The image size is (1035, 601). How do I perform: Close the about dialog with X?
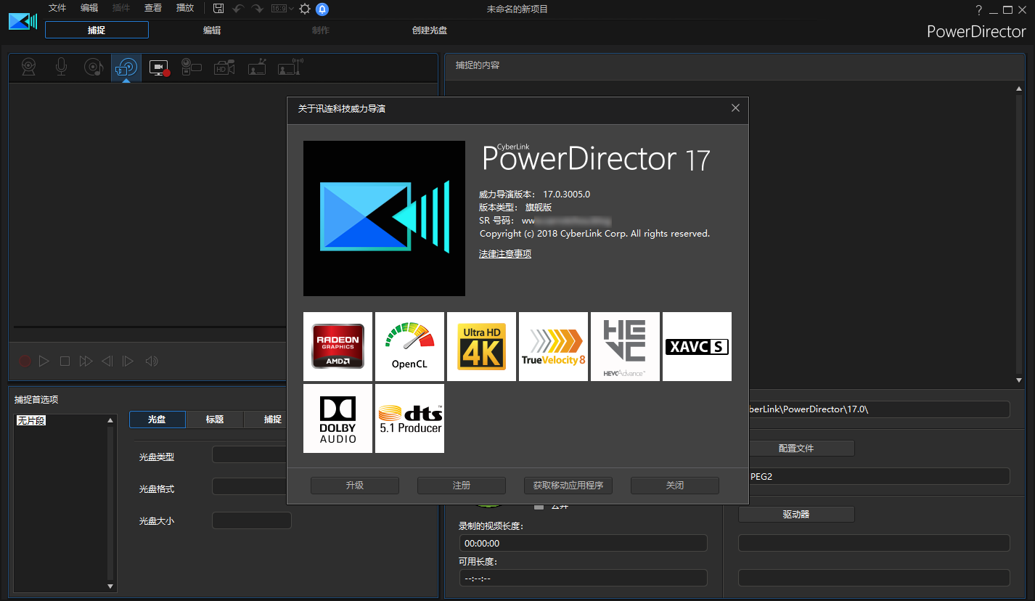coord(735,108)
